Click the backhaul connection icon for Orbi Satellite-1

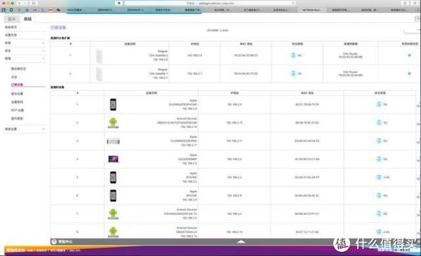pos(293,73)
